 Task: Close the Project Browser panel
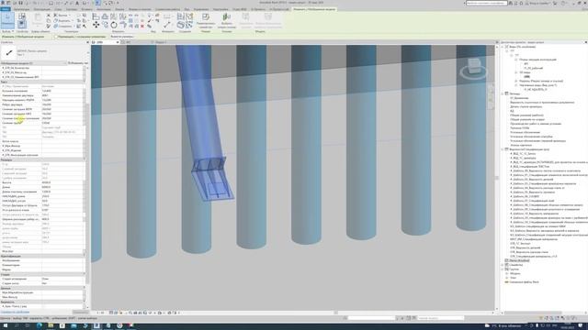tap(586, 42)
